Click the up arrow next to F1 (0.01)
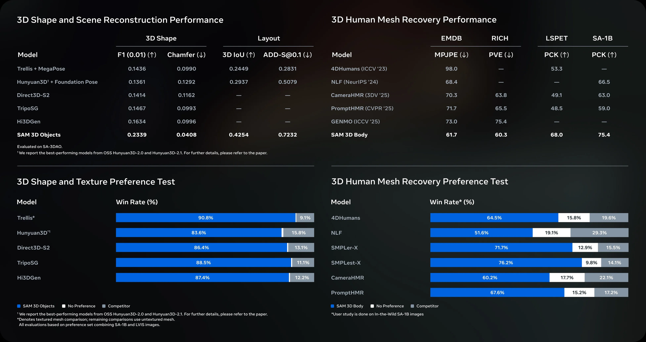This screenshot has height=342, width=646. coord(152,55)
